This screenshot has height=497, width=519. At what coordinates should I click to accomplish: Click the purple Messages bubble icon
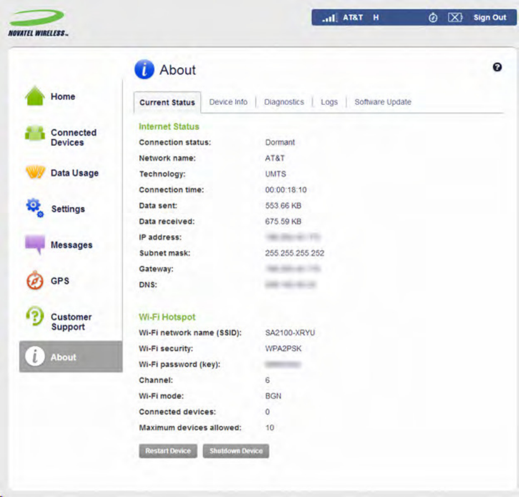[35, 245]
